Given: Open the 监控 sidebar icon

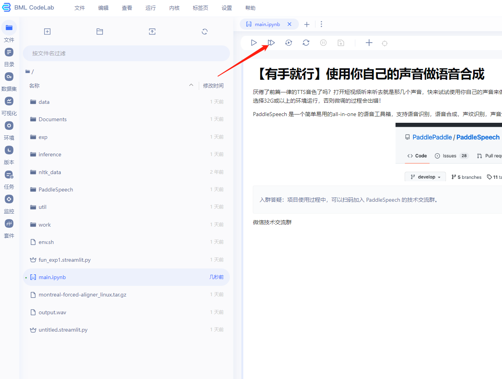Looking at the screenshot, I should pyautogui.click(x=9, y=199).
